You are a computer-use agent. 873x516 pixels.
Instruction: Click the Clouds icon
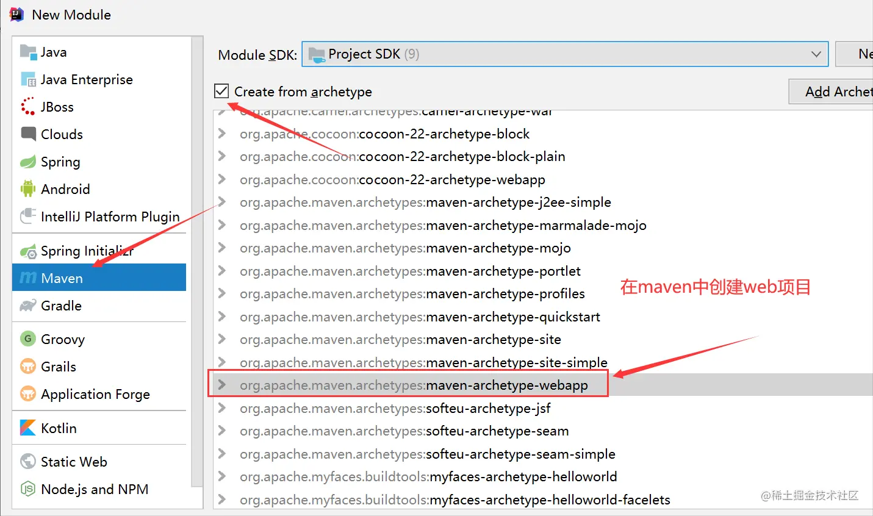tap(28, 134)
